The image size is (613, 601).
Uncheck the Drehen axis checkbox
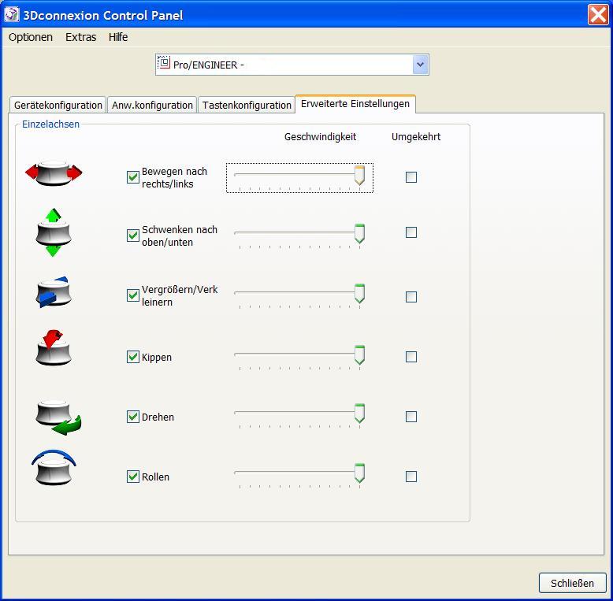133,417
